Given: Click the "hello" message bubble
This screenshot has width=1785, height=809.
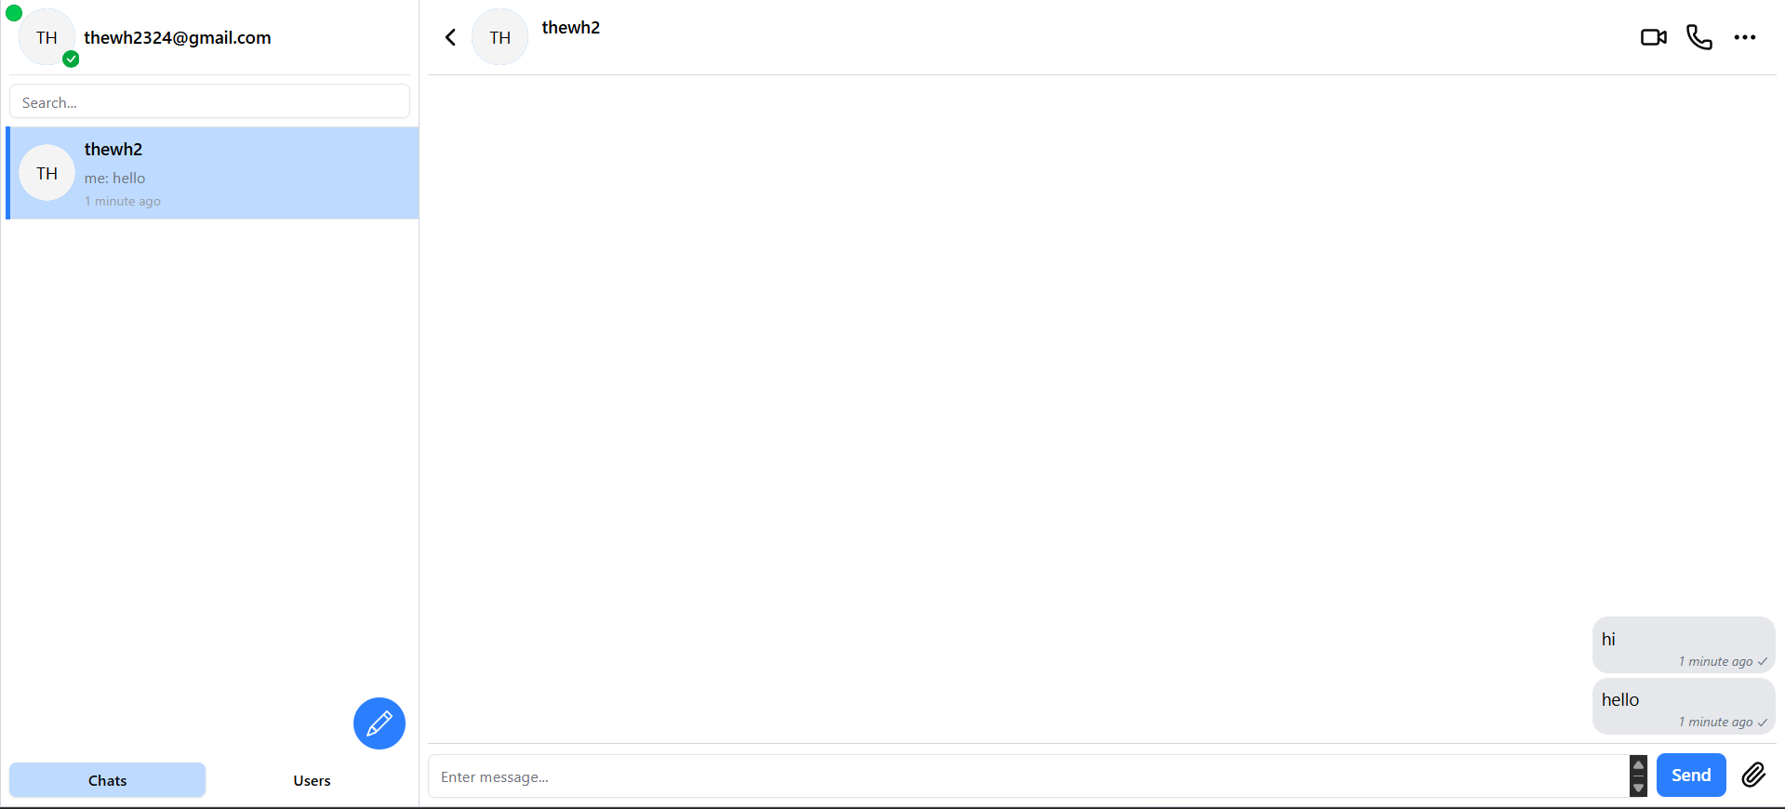Looking at the screenshot, I should [1683, 706].
